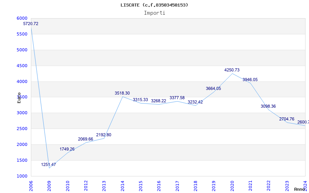Screen dimensions: 309x193
Task: Click y-axis tick label 2500
Action: [x=22, y=129]
